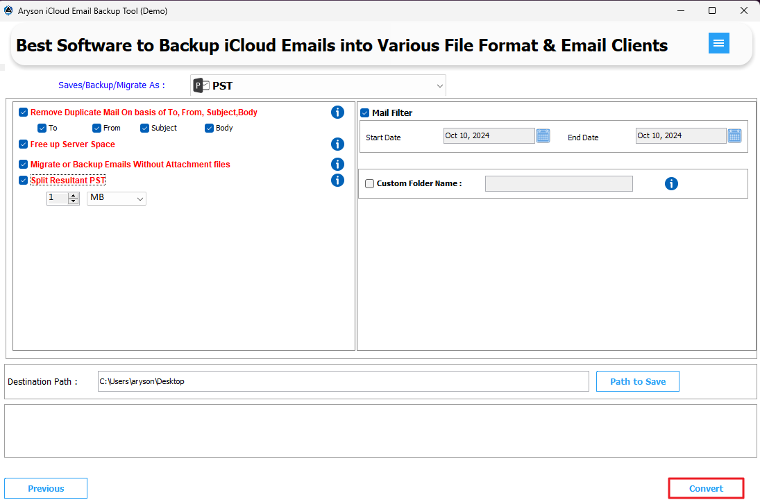Maximize the Aryson window
This screenshot has width=760, height=500.
point(712,10)
